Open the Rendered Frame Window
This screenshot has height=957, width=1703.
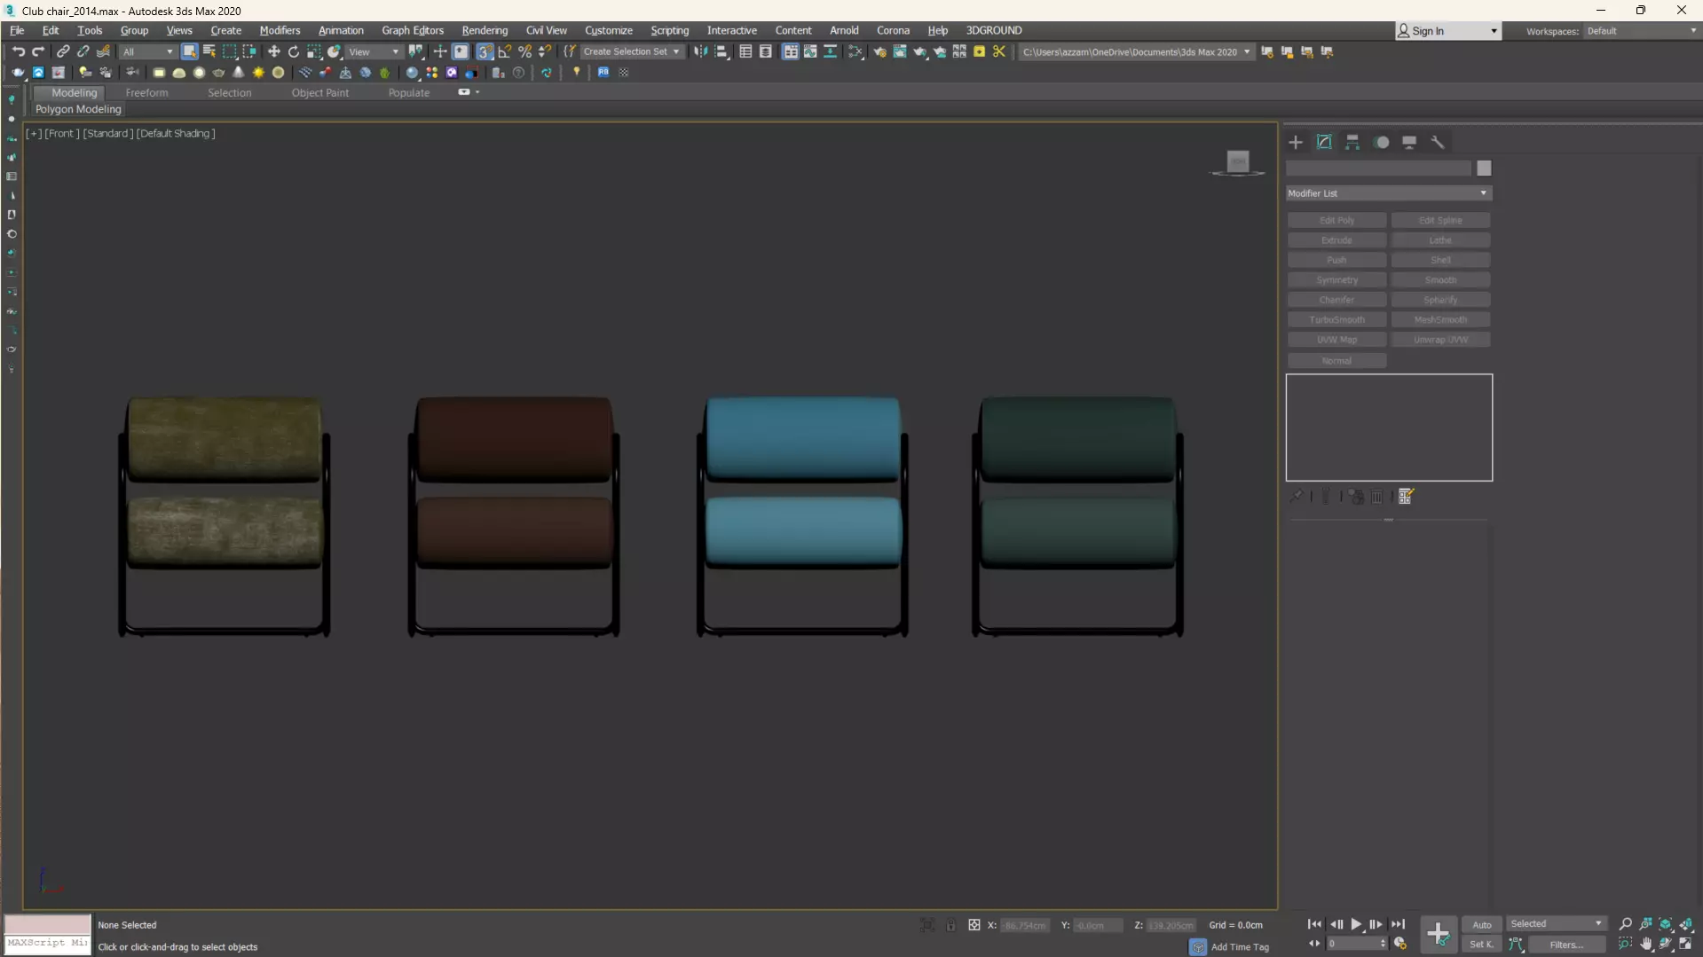tap(900, 51)
